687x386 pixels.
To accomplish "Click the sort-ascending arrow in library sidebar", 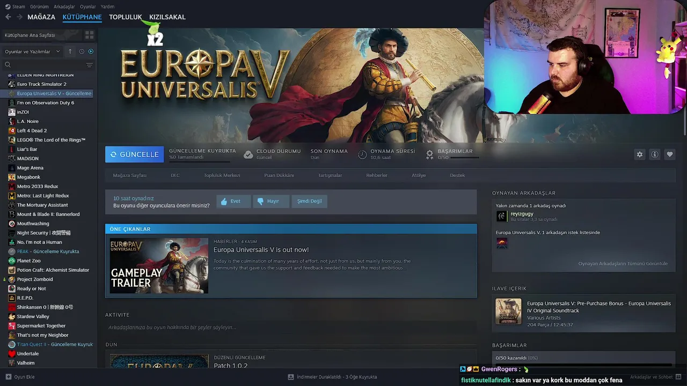I will coord(70,51).
